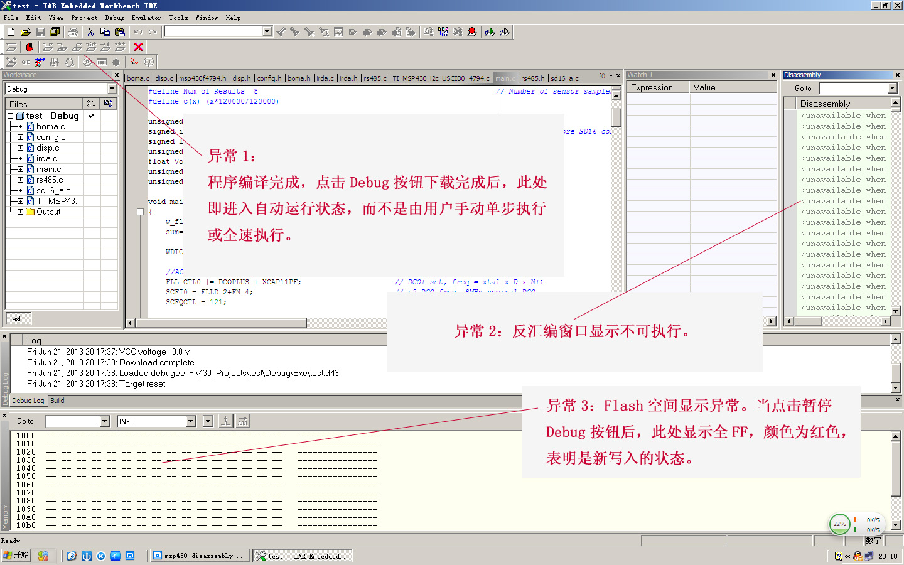The width and height of the screenshot is (904, 565).
Task: Expand the Output folder node
Action: click(x=20, y=212)
